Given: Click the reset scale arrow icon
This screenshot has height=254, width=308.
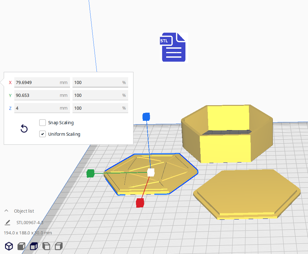Looking at the screenshot, I should 24,129.
